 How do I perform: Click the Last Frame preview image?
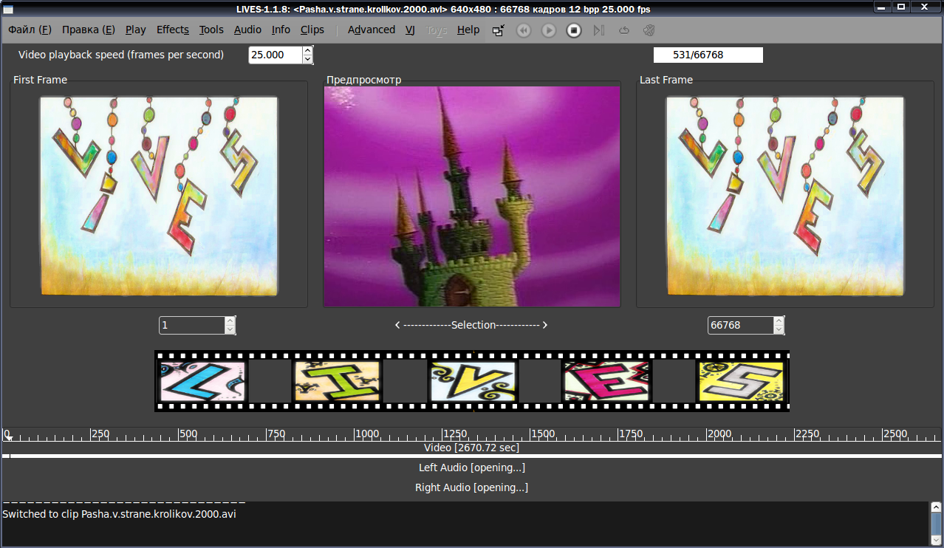(x=785, y=196)
